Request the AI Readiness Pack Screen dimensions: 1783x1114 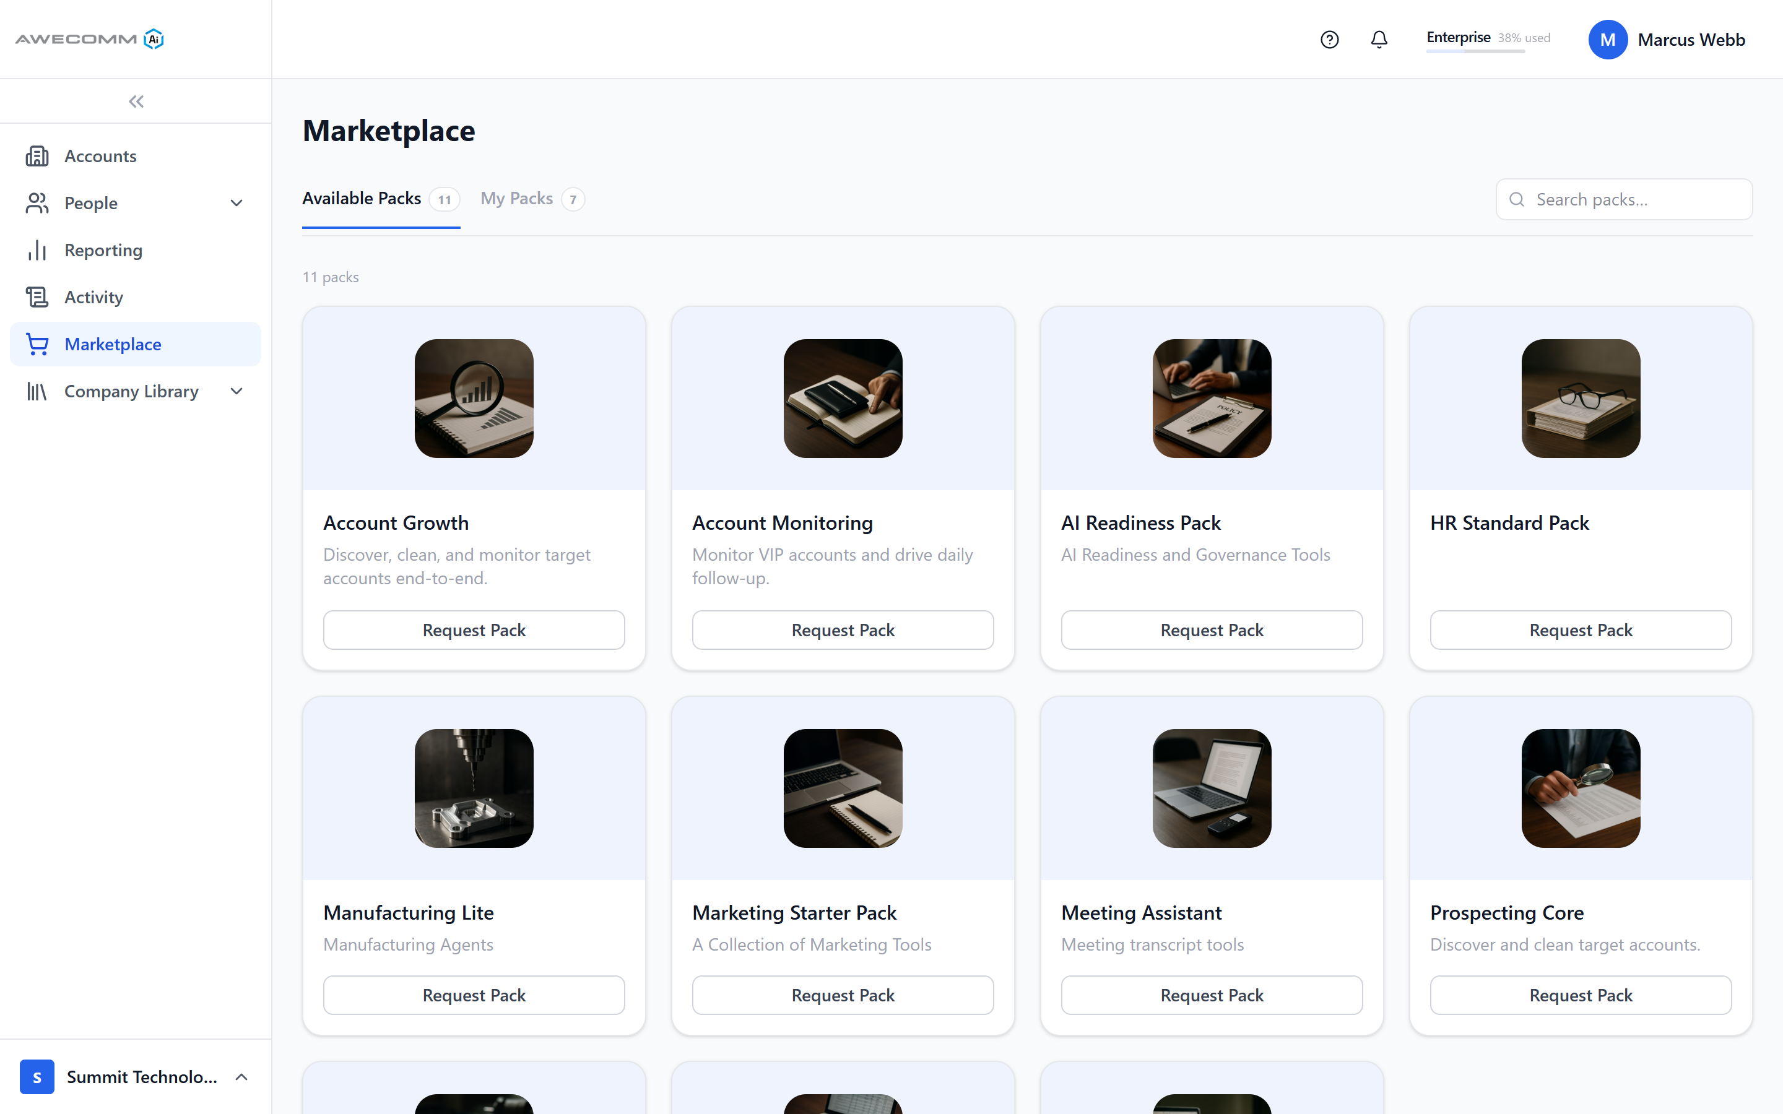(x=1212, y=630)
